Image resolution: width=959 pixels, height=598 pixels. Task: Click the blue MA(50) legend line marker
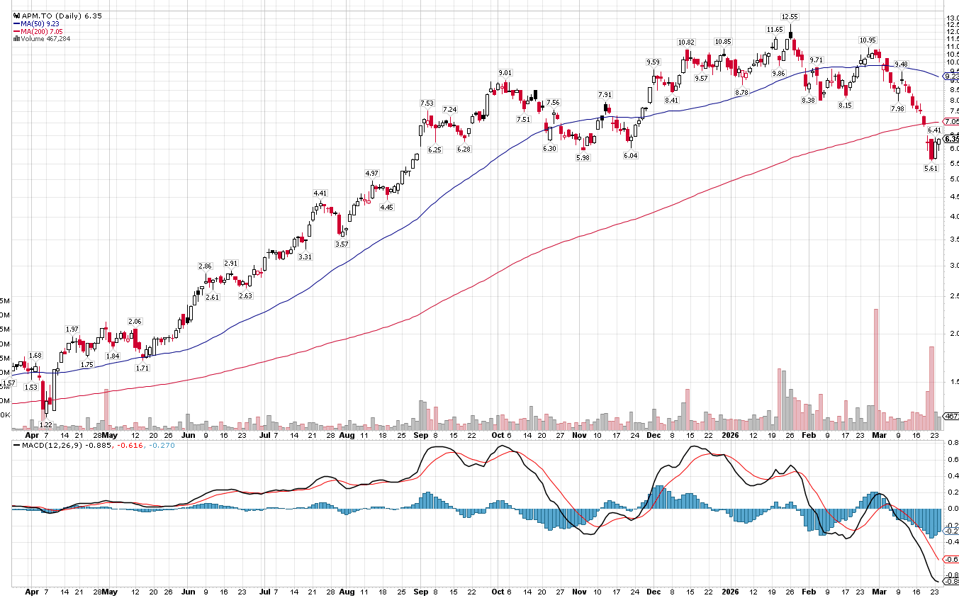click(16, 23)
